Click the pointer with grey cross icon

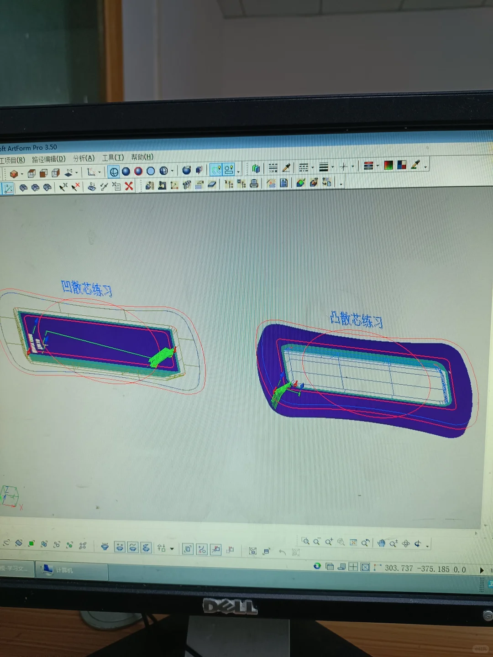[63, 187]
